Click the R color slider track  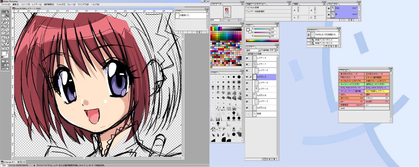(x=262, y=29)
